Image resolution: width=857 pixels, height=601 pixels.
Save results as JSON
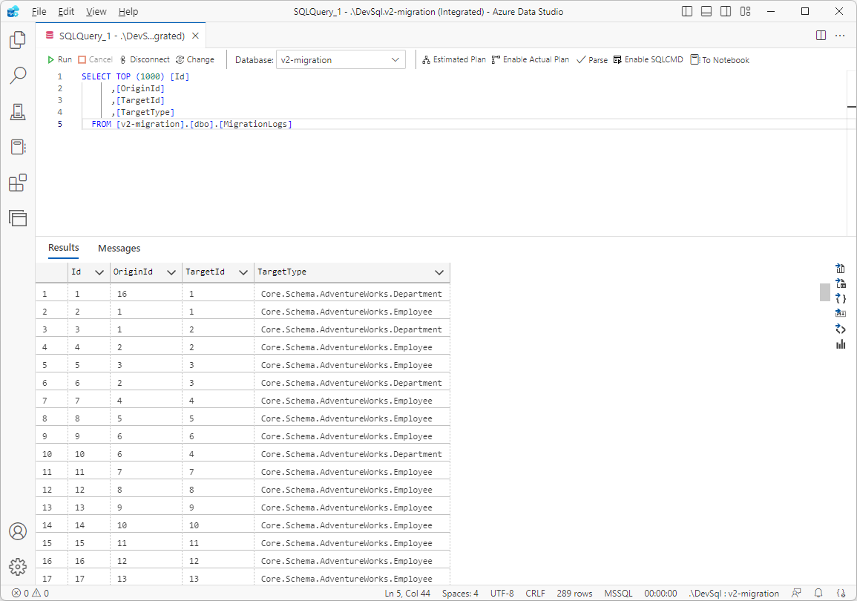[841, 298]
